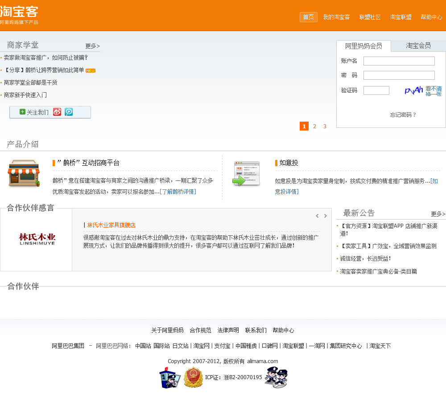Open 合作规范 footer link
Image resolution: width=446 pixels, height=405 pixels.
pos(201,330)
